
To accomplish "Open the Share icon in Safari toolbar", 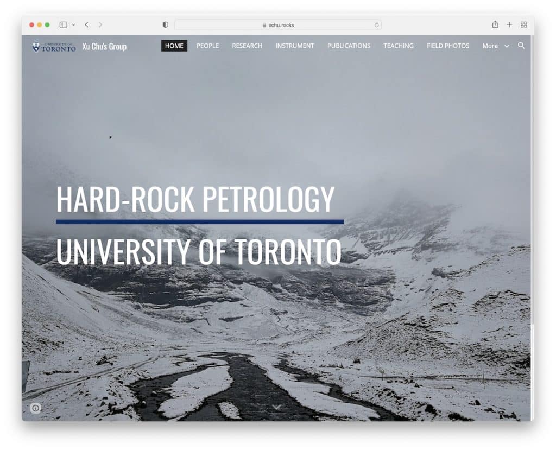I will [x=495, y=24].
